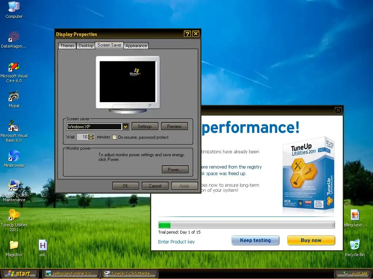The image size is (373, 279).
Task: Click the Wait minutes spinner arrows
Action: (x=91, y=137)
